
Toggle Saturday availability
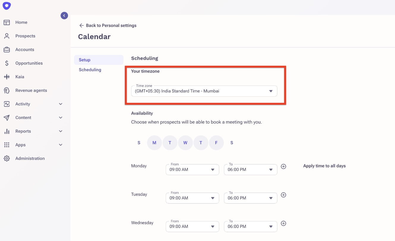pyautogui.click(x=232, y=143)
